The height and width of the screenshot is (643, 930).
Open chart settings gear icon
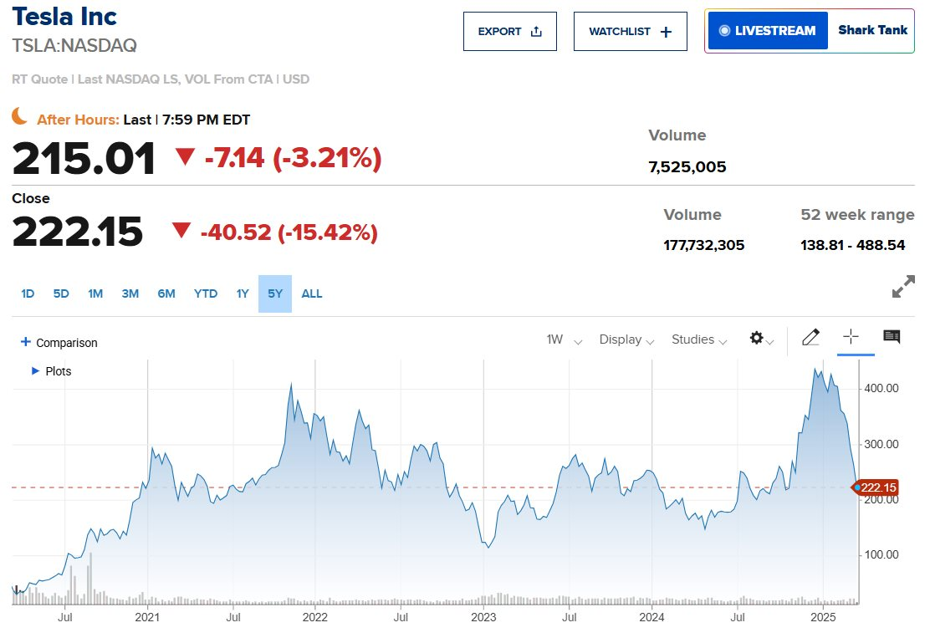click(x=757, y=339)
